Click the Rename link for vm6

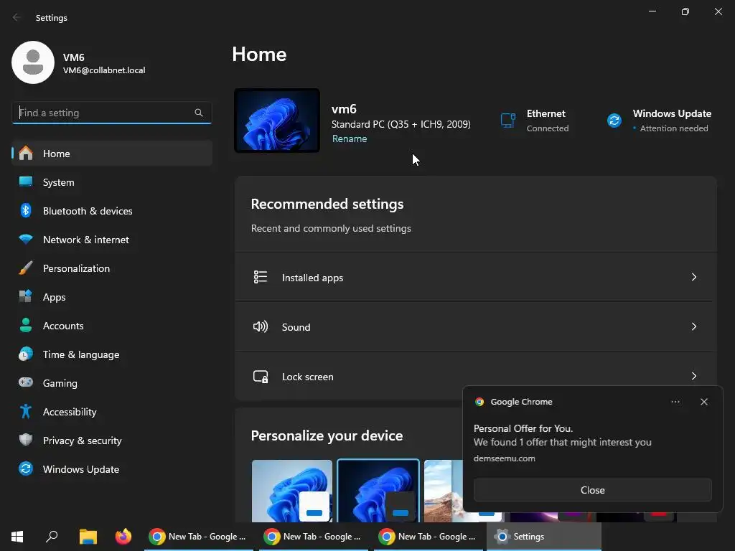(x=350, y=138)
